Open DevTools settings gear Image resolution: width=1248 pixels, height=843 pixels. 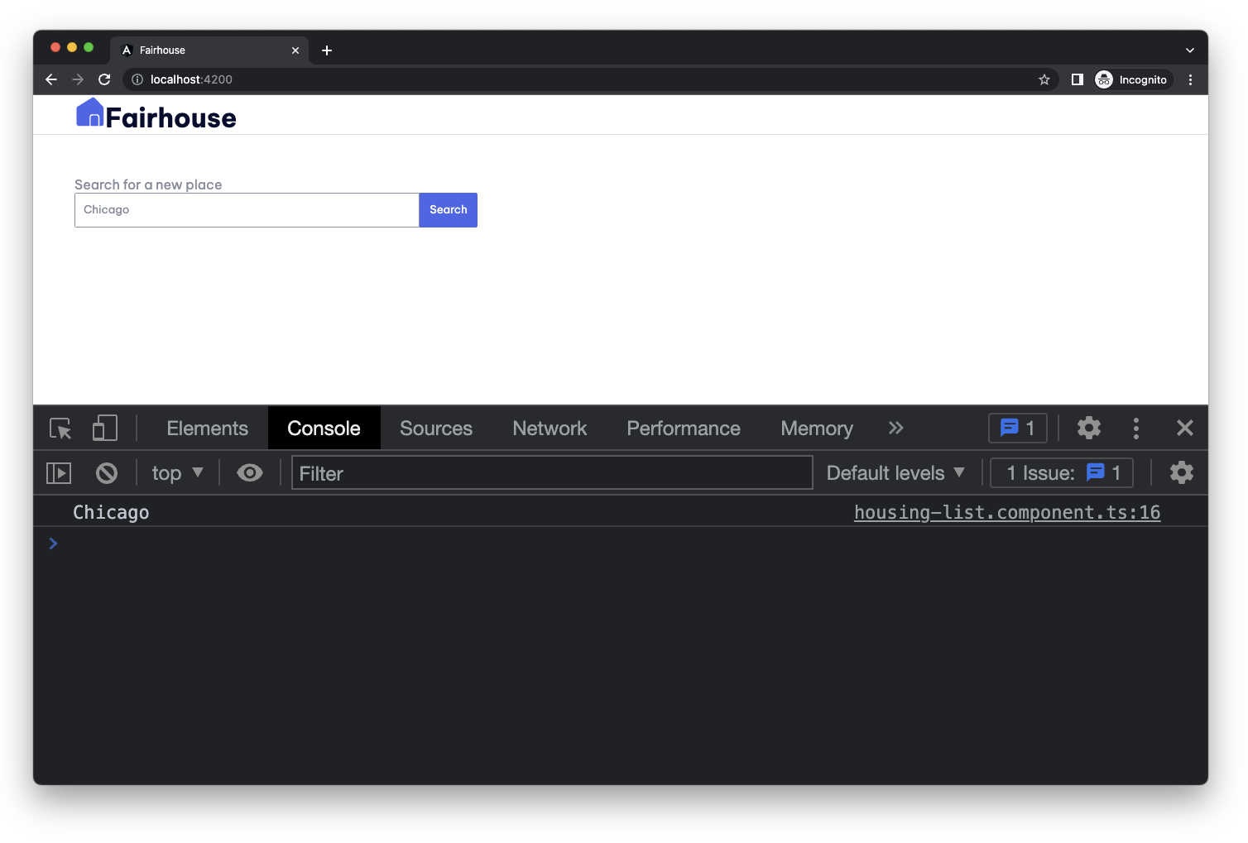coord(1088,428)
